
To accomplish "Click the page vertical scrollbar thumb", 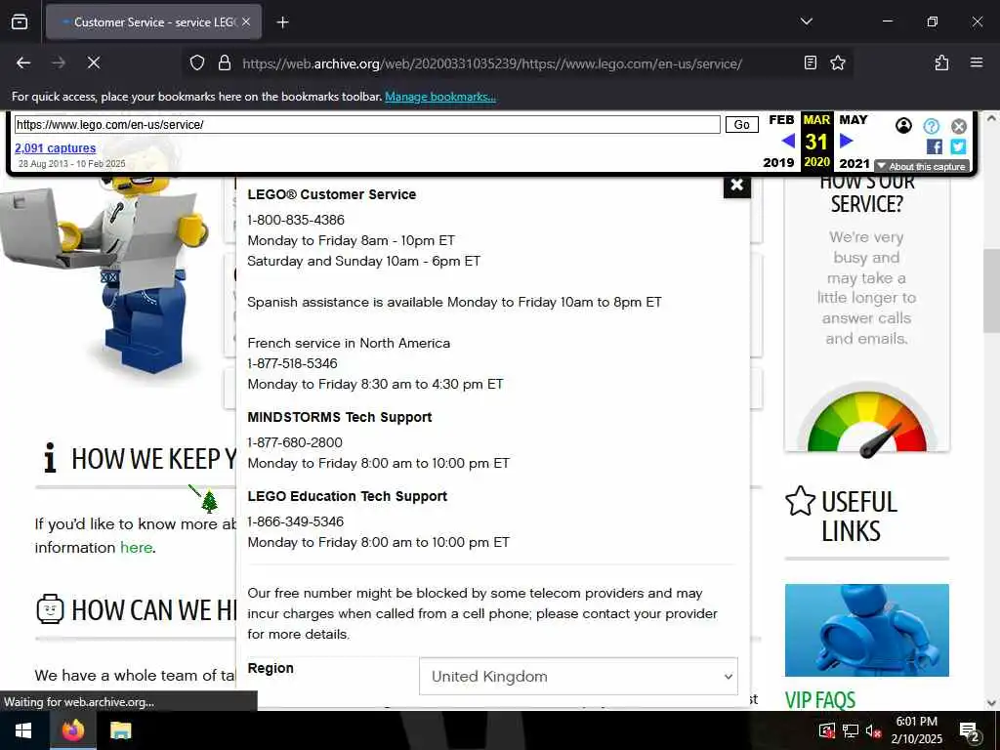I will [x=991, y=290].
